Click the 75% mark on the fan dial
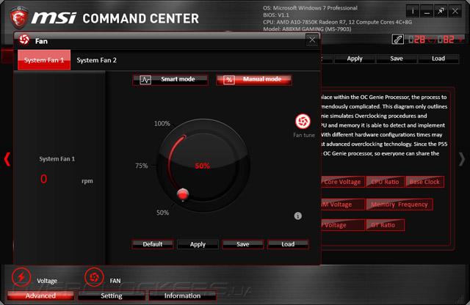Image resolution: width=470 pixels, height=305 pixels. click(x=142, y=166)
